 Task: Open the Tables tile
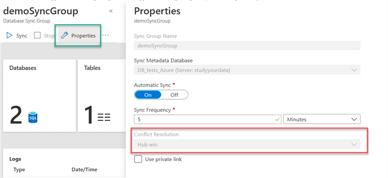(x=102, y=95)
